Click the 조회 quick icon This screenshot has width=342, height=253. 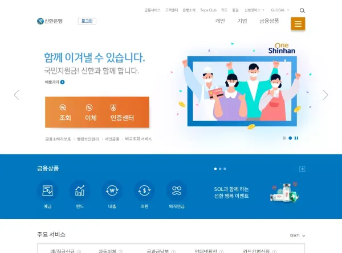(65, 113)
